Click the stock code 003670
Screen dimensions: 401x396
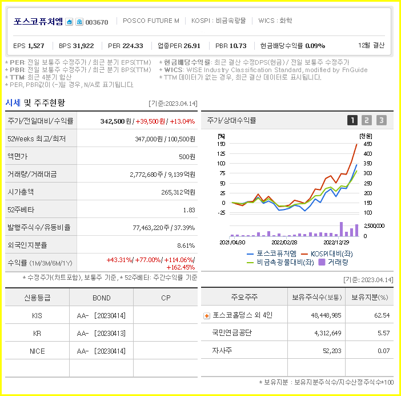coord(97,22)
